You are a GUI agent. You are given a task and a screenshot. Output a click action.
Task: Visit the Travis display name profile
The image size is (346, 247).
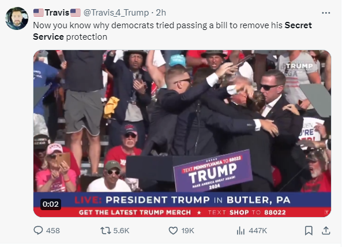click(57, 13)
